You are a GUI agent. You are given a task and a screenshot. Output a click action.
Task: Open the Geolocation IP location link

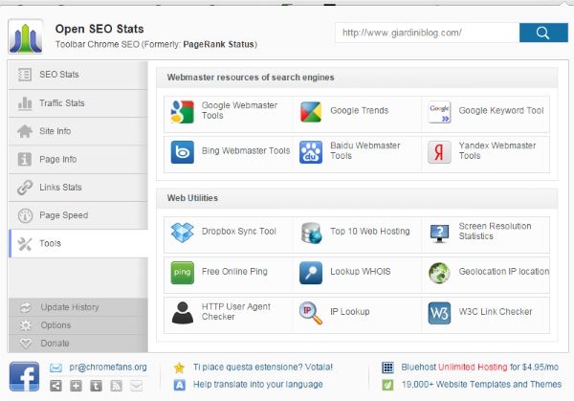click(504, 272)
